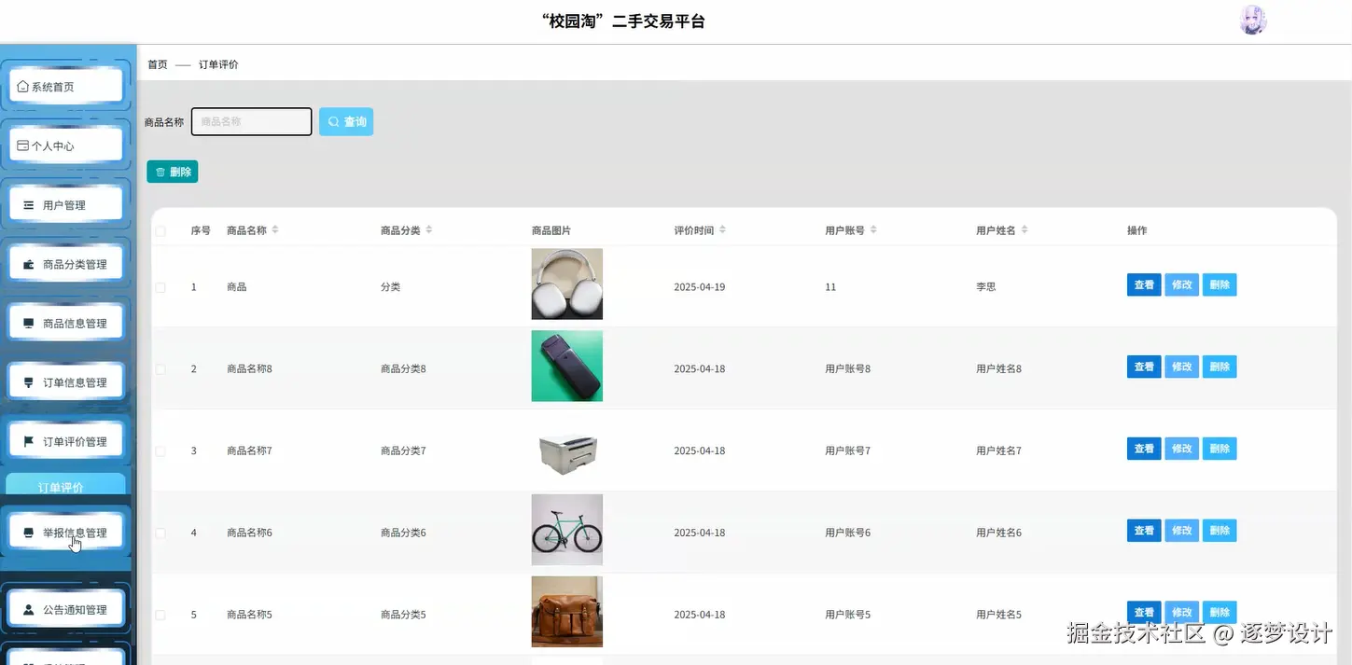This screenshot has height=665, width=1352.
Task: Check the box for row 1 商品
Action: coord(160,287)
